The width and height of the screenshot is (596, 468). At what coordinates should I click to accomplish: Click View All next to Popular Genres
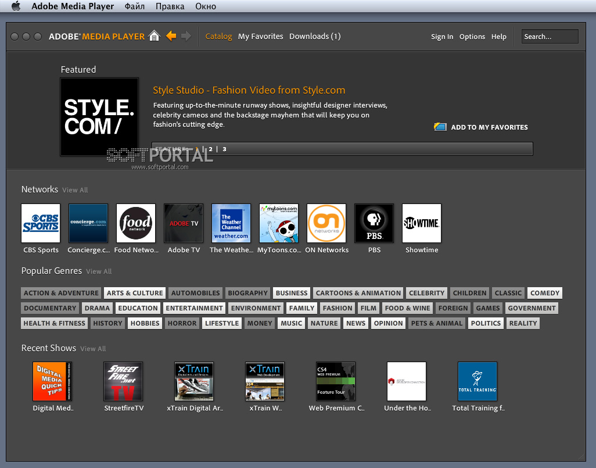[99, 271]
